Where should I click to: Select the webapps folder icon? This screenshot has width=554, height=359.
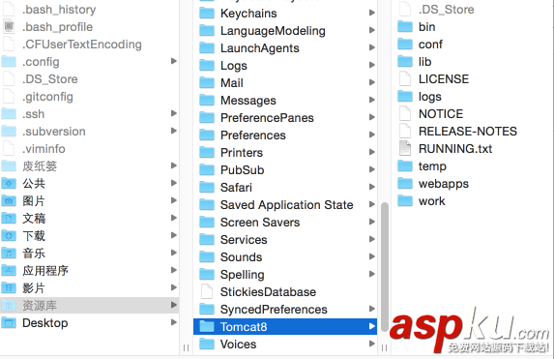pyautogui.click(x=405, y=183)
